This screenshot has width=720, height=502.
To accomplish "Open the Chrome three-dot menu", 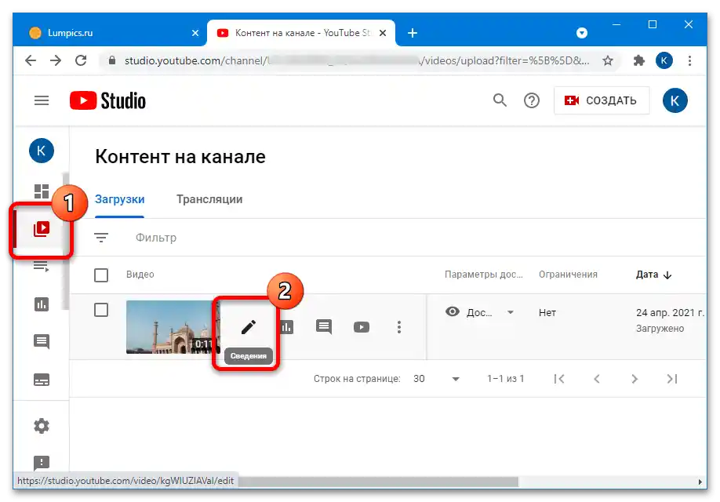I will point(689,60).
